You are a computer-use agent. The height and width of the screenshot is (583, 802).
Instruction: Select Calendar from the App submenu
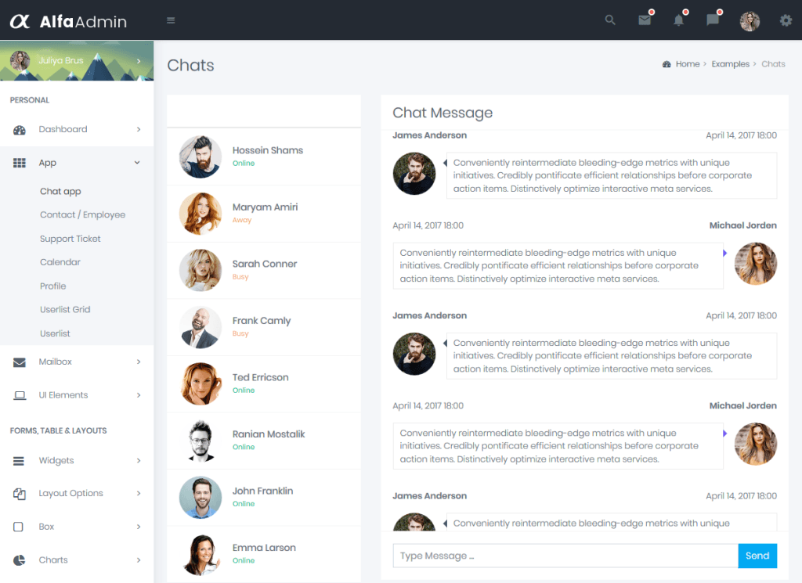pyautogui.click(x=60, y=262)
